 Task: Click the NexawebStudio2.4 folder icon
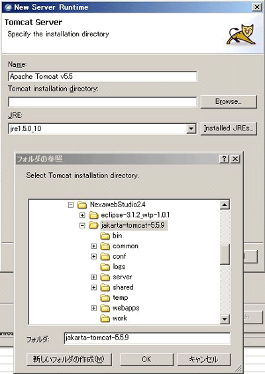click(82, 205)
